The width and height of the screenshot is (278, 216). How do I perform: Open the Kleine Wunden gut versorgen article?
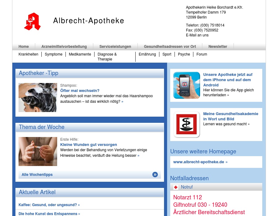click(x=88, y=145)
